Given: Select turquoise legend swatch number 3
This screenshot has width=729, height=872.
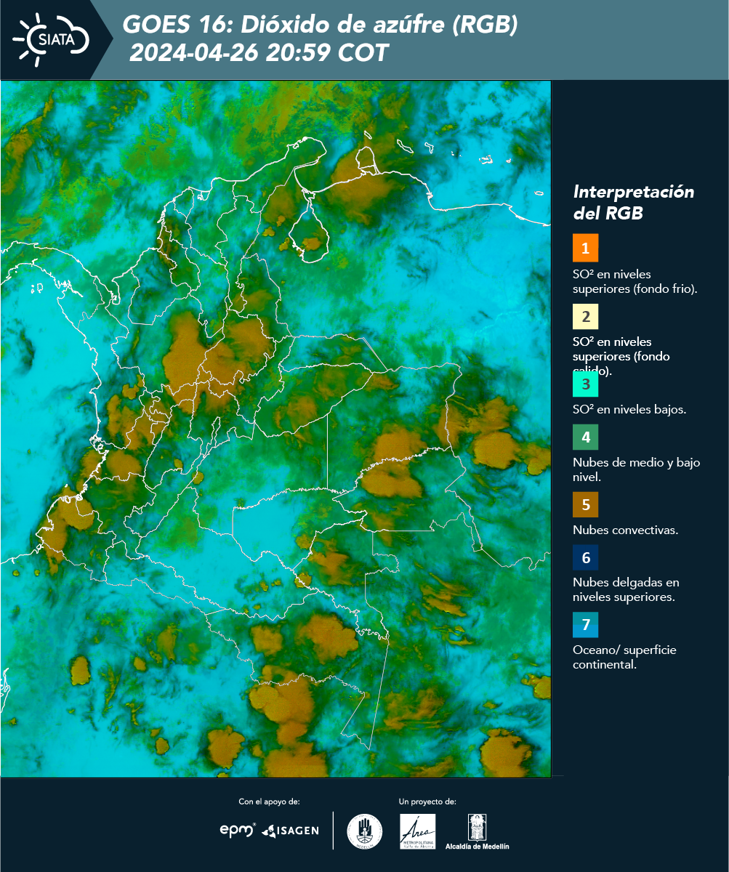Looking at the screenshot, I should 585,384.
